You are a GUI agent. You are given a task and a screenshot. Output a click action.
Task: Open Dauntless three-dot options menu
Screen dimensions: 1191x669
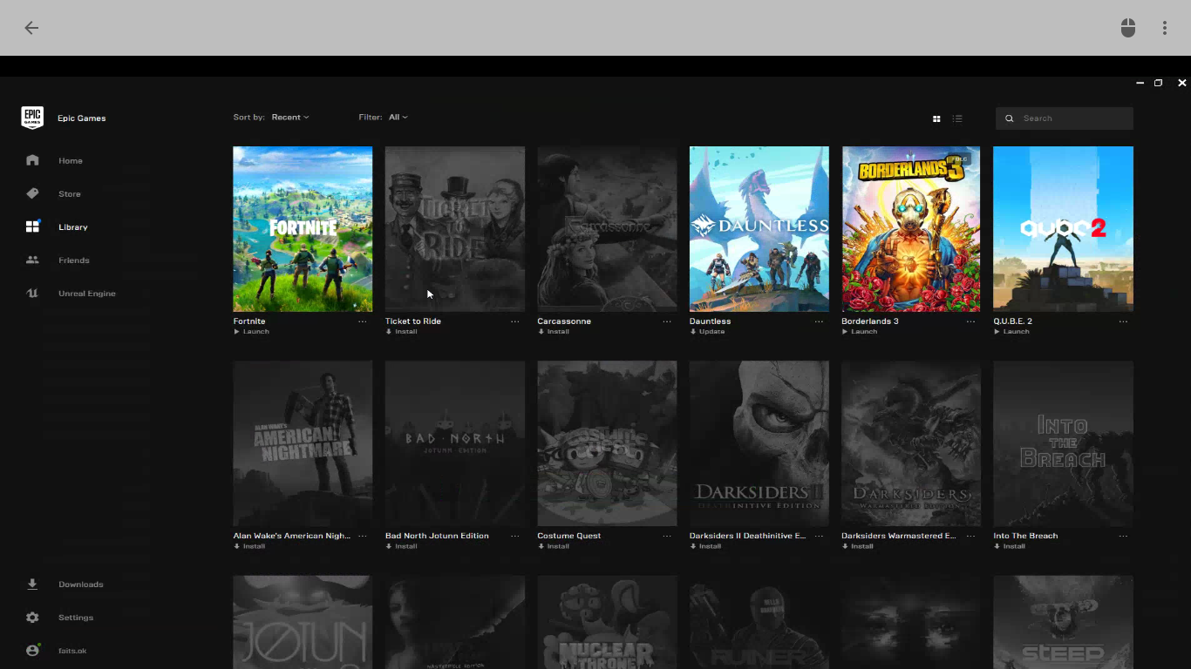click(819, 321)
